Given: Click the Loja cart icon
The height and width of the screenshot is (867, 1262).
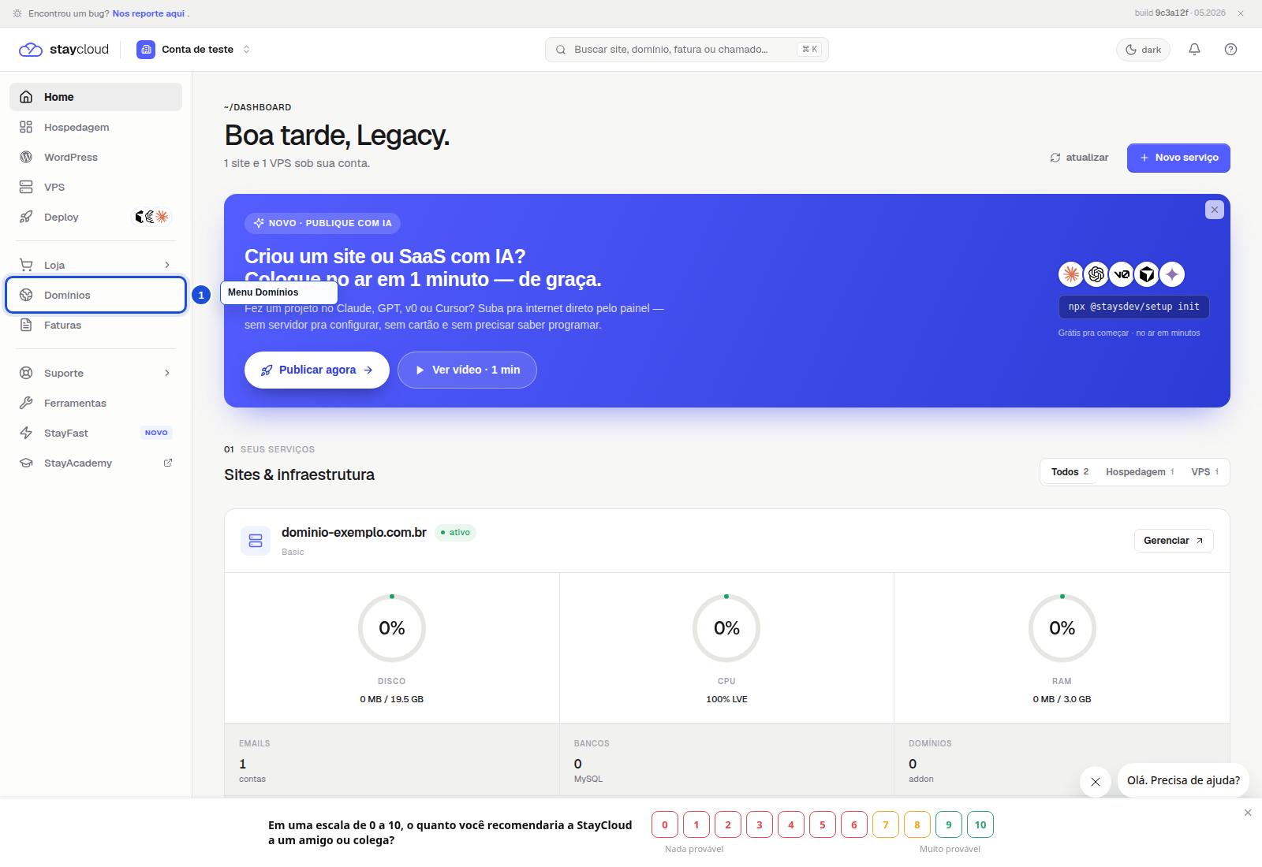Looking at the screenshot, I should [26, 265].
